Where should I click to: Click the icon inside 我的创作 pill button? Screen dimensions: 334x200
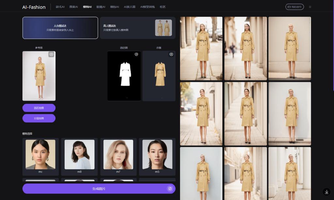pos(289,6)
